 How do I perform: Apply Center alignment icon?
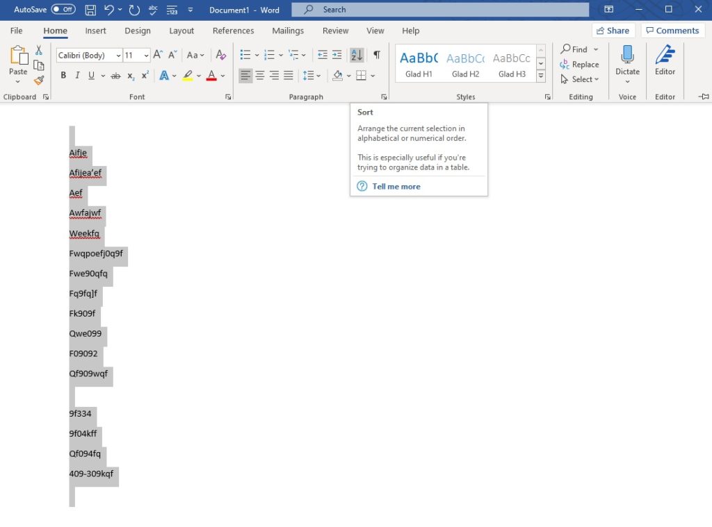[x=259, y=75]
